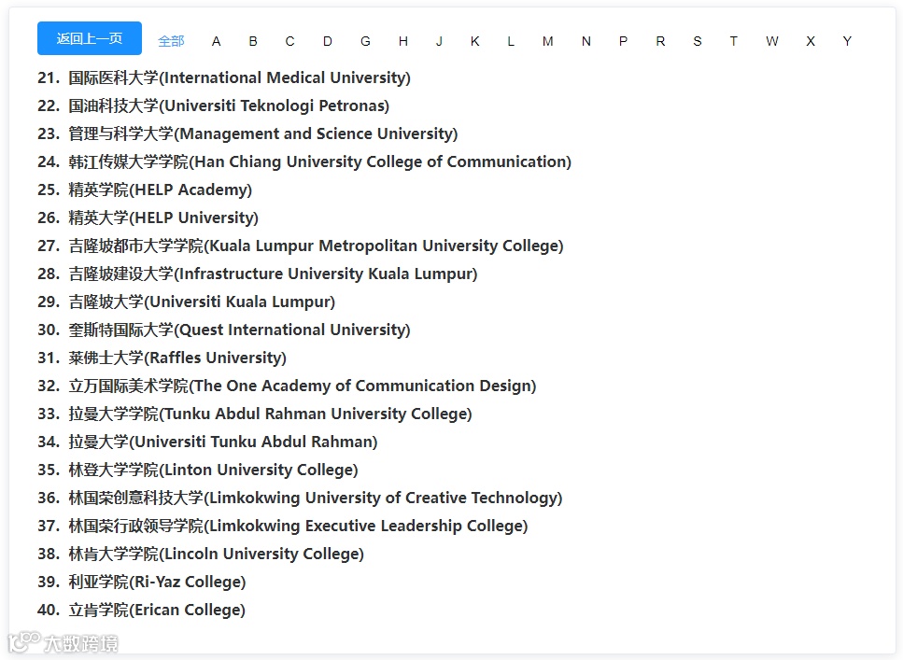The height and width of the screenshot is (660, 903).
Task: Select Ri-Yaz College entry
Action: [142, 583]
